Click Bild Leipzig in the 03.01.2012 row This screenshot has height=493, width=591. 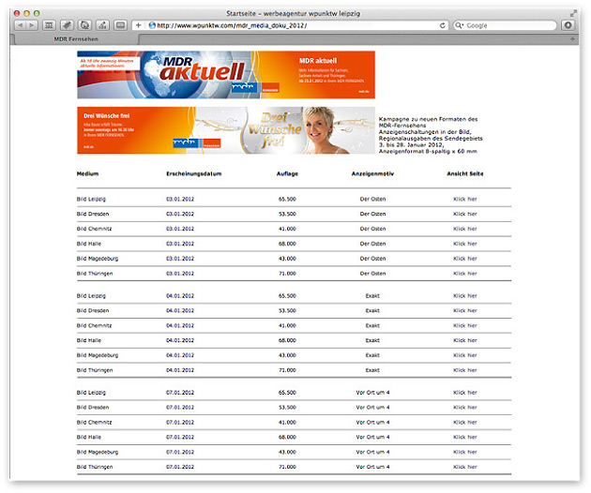pos(91,199)
